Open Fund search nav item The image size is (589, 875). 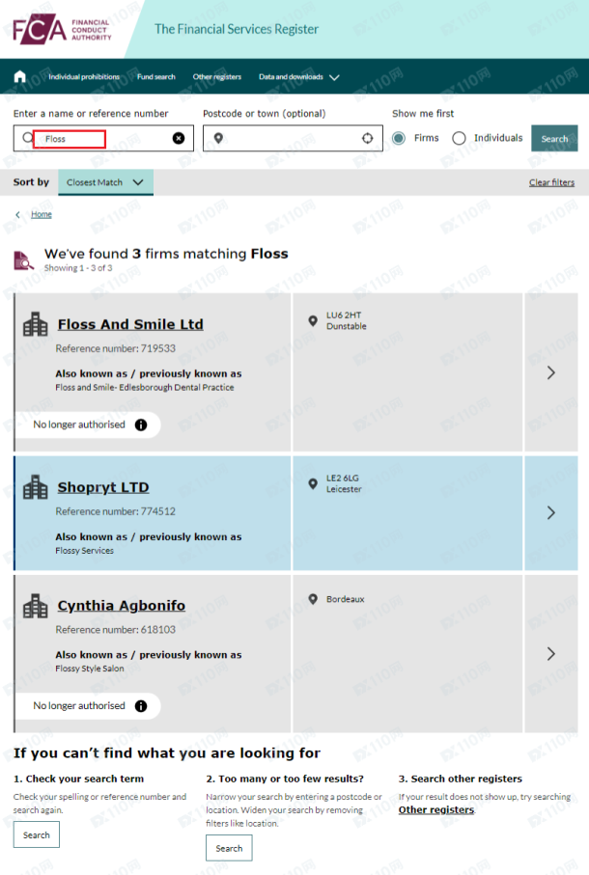click(x=156, y=77)
